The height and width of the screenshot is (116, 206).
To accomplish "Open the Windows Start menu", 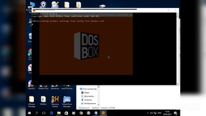I will click(x=29, y=113).
